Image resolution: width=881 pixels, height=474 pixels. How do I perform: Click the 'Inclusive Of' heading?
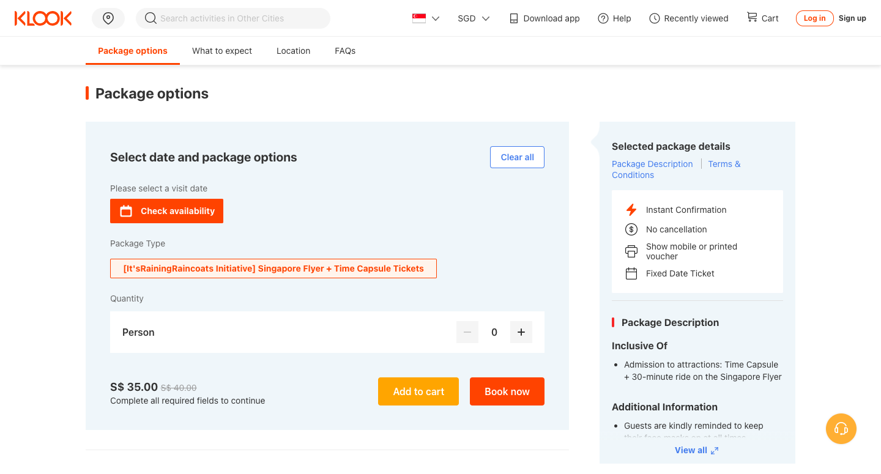pos(639,346)
